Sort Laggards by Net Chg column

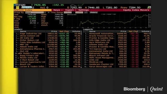coord(133,31)
